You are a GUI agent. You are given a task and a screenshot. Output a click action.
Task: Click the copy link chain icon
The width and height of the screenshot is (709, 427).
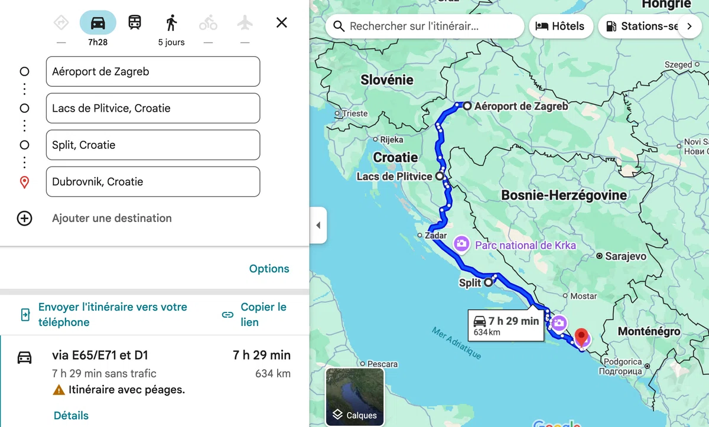(227, 315)
